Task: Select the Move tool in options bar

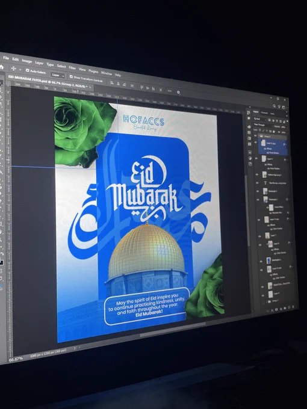Action: [14, 69]
